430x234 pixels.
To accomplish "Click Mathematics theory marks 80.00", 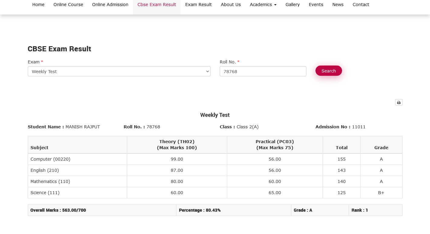I will click(x=177, y=181).
